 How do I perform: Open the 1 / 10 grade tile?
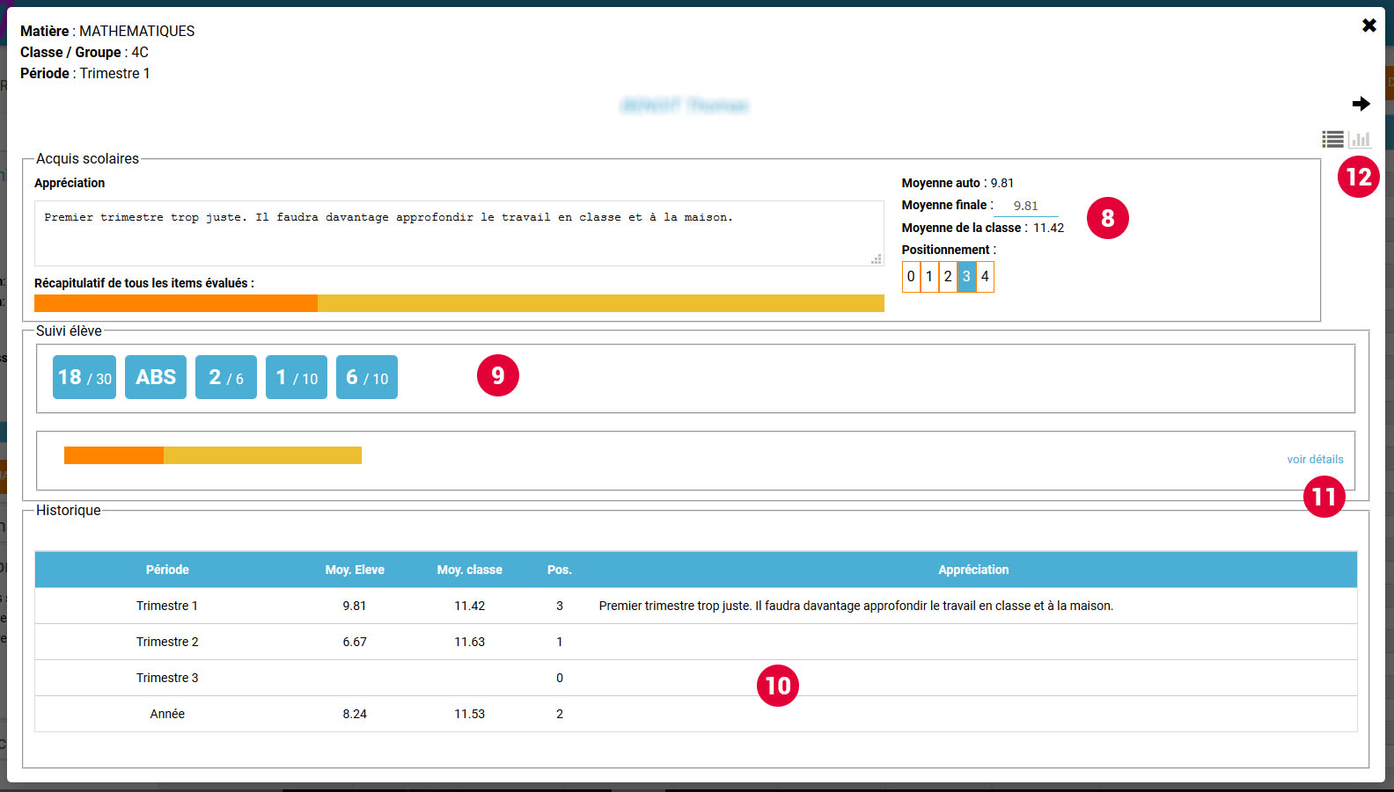(x=297, y=377)
